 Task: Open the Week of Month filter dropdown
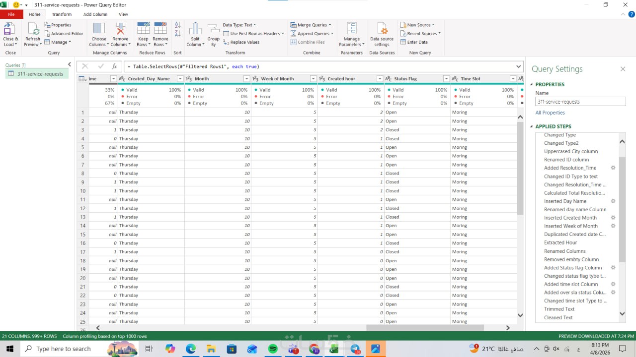[x=313, y=79]
